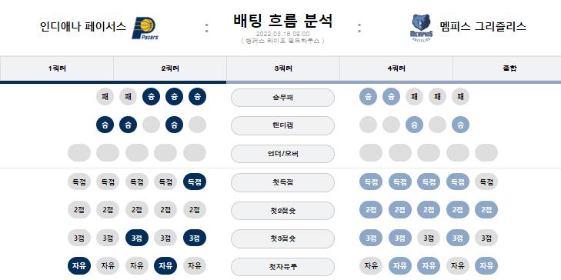Click the Indiana Pacers logo
Screen dimensions: 561x280
(x=145, y=28)
